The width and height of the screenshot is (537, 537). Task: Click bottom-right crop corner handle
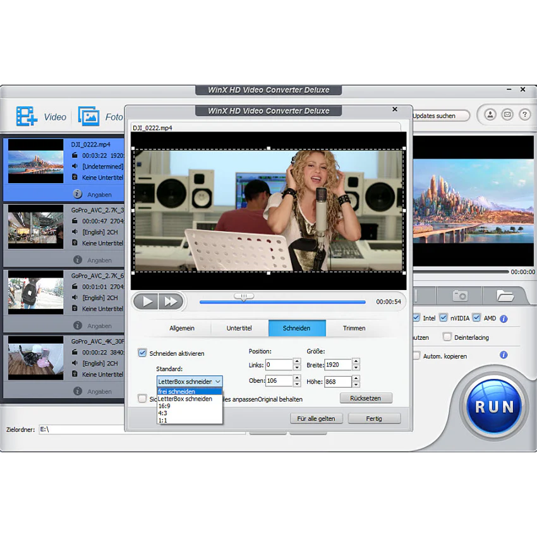tap(404, 273)
